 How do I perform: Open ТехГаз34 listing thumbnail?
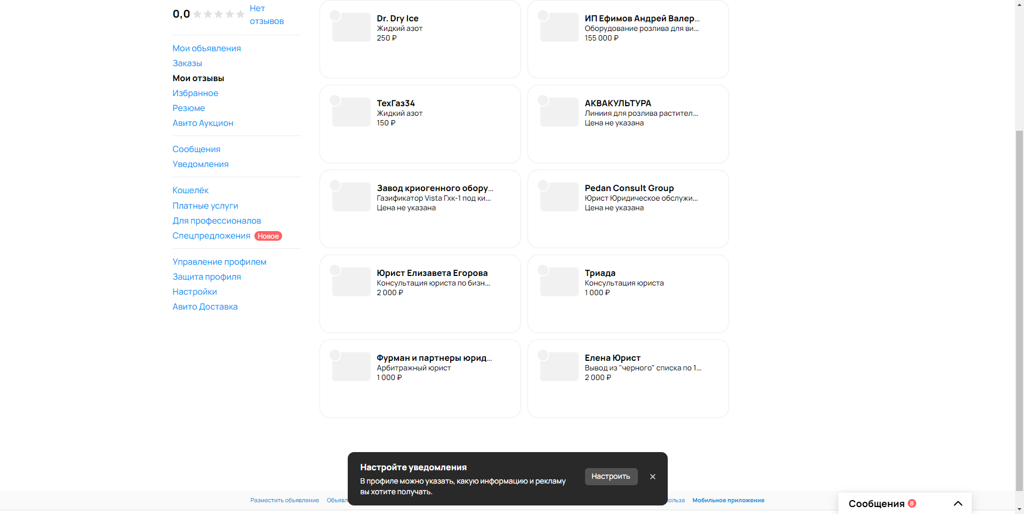coord(351,112)
